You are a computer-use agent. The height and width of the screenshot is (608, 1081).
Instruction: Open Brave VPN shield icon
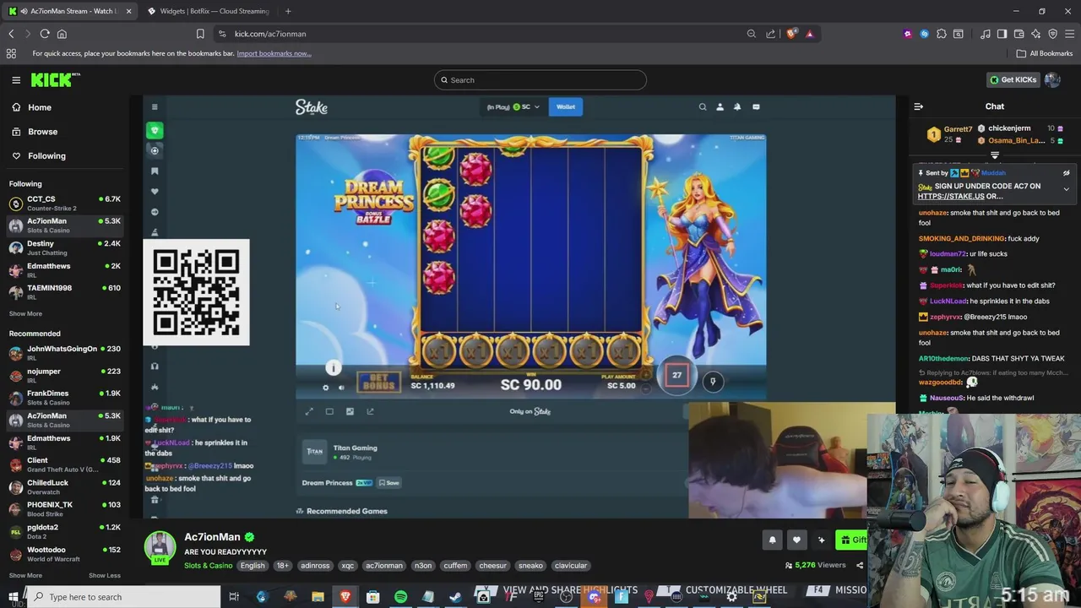coord(1052,34)
